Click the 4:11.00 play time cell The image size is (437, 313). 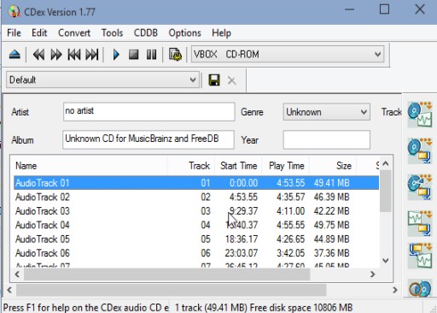(290, 211)
